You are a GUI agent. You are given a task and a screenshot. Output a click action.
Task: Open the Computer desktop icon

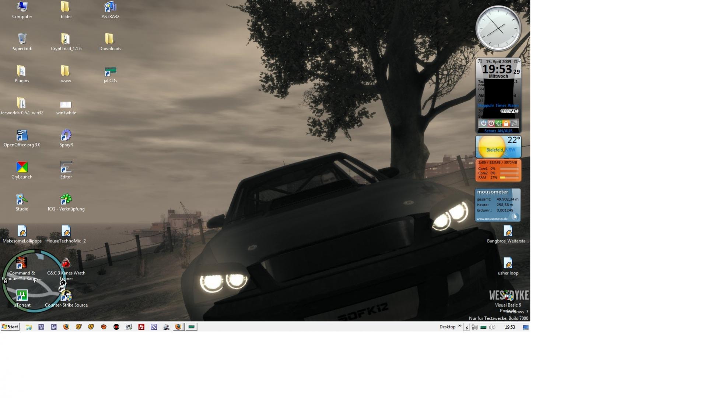(x=22, y=10)
